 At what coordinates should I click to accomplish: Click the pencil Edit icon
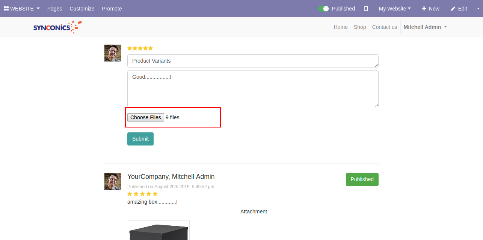pos(453,9)
